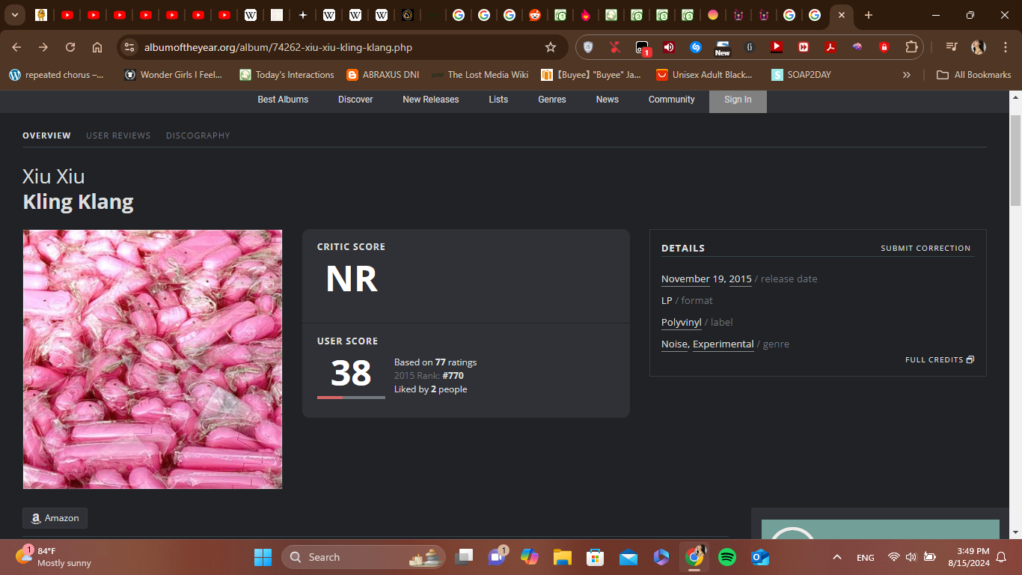This screenshot has height=575, width=1022.
Task: Switch to the DISCOGRAPHY tab
Action: point(198,136)
